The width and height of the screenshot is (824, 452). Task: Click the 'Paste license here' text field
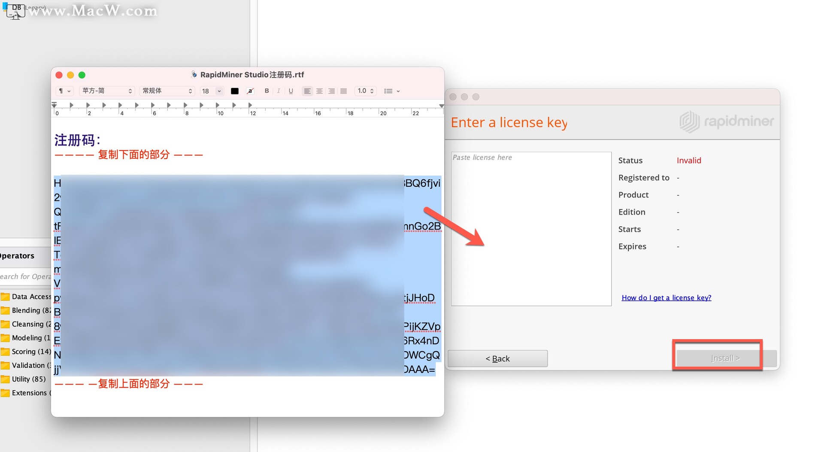531,228
